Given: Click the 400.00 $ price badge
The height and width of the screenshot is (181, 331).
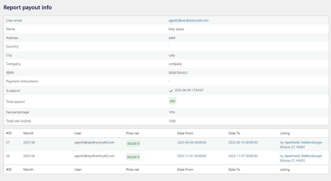Looking at the screenshot, I should tap(133, 144).
